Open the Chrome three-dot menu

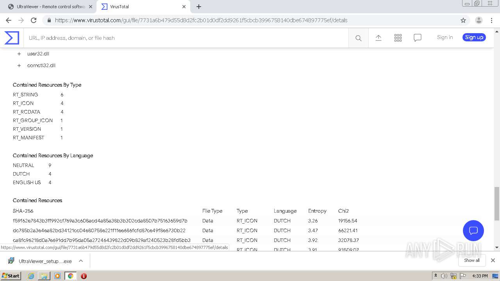coord(491,20)
